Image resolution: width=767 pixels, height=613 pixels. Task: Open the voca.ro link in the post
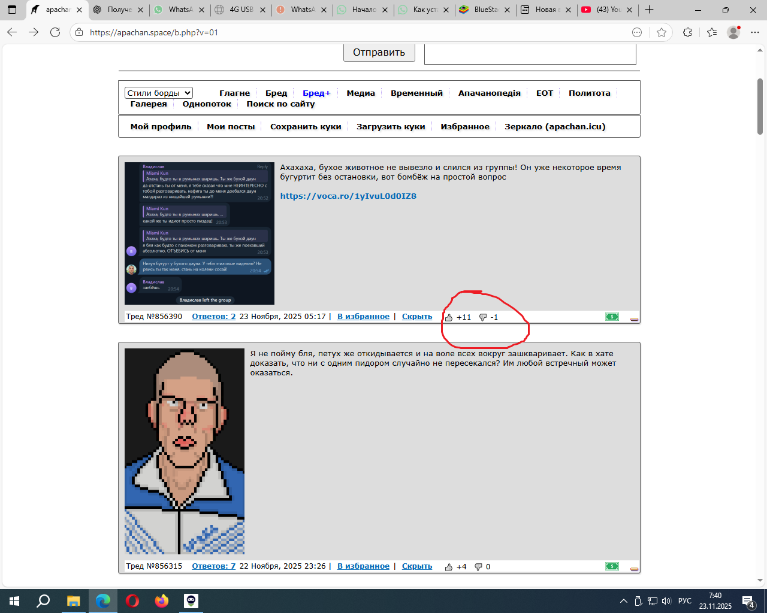(348, 196)
